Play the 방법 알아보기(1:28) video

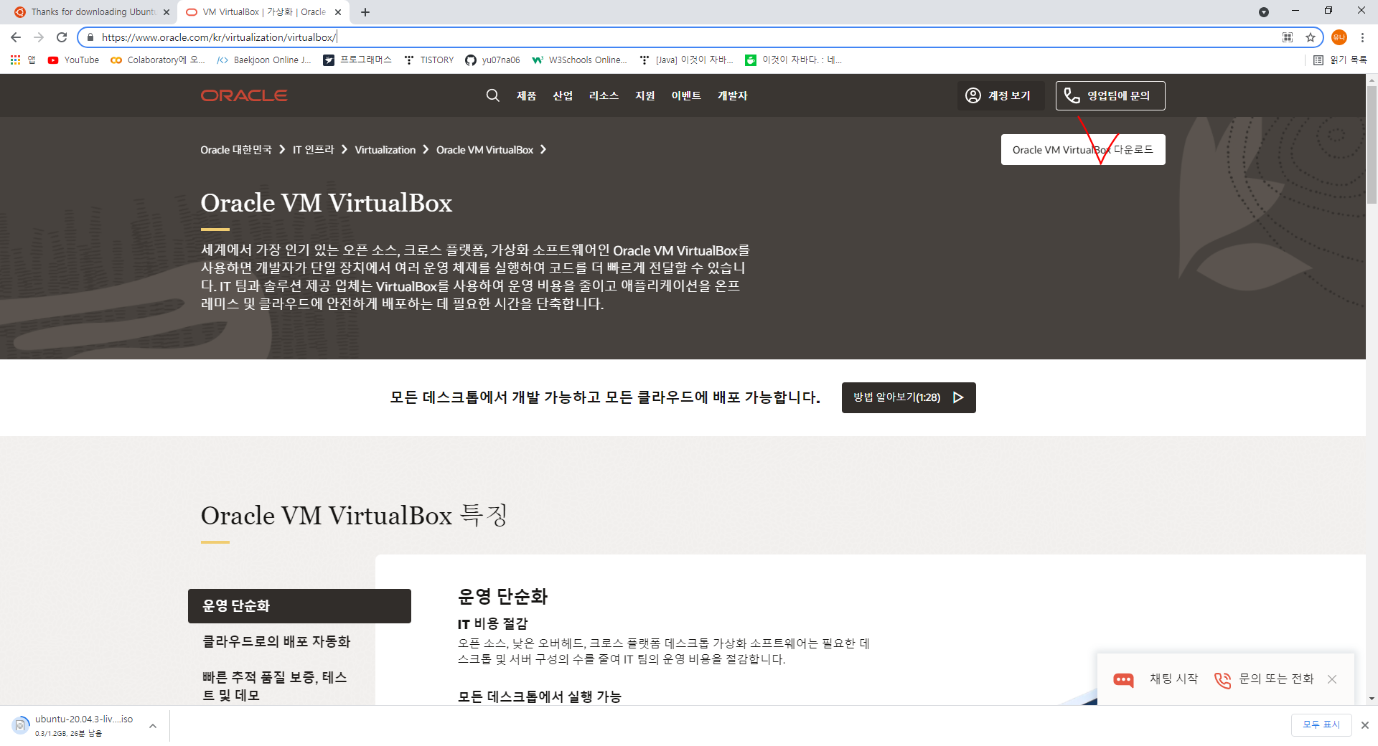click(x=909, y=397)
